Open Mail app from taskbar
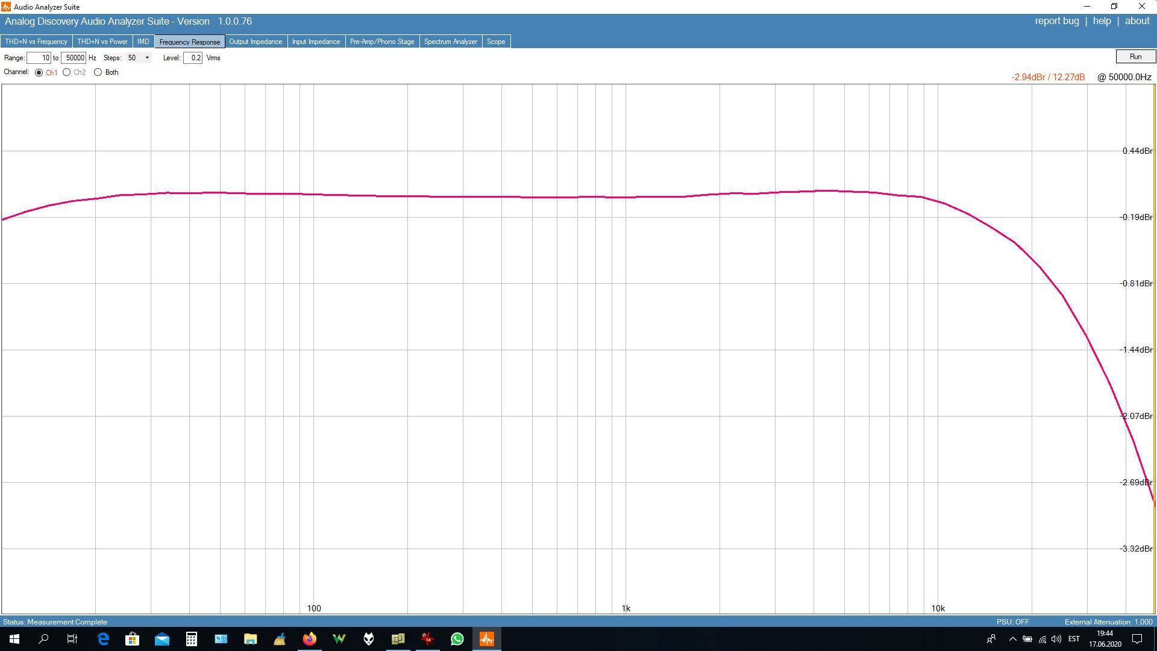This screenshot has height=651, width=1157. 161,639
